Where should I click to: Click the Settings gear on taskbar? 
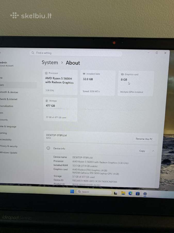(x=145, y=194)
